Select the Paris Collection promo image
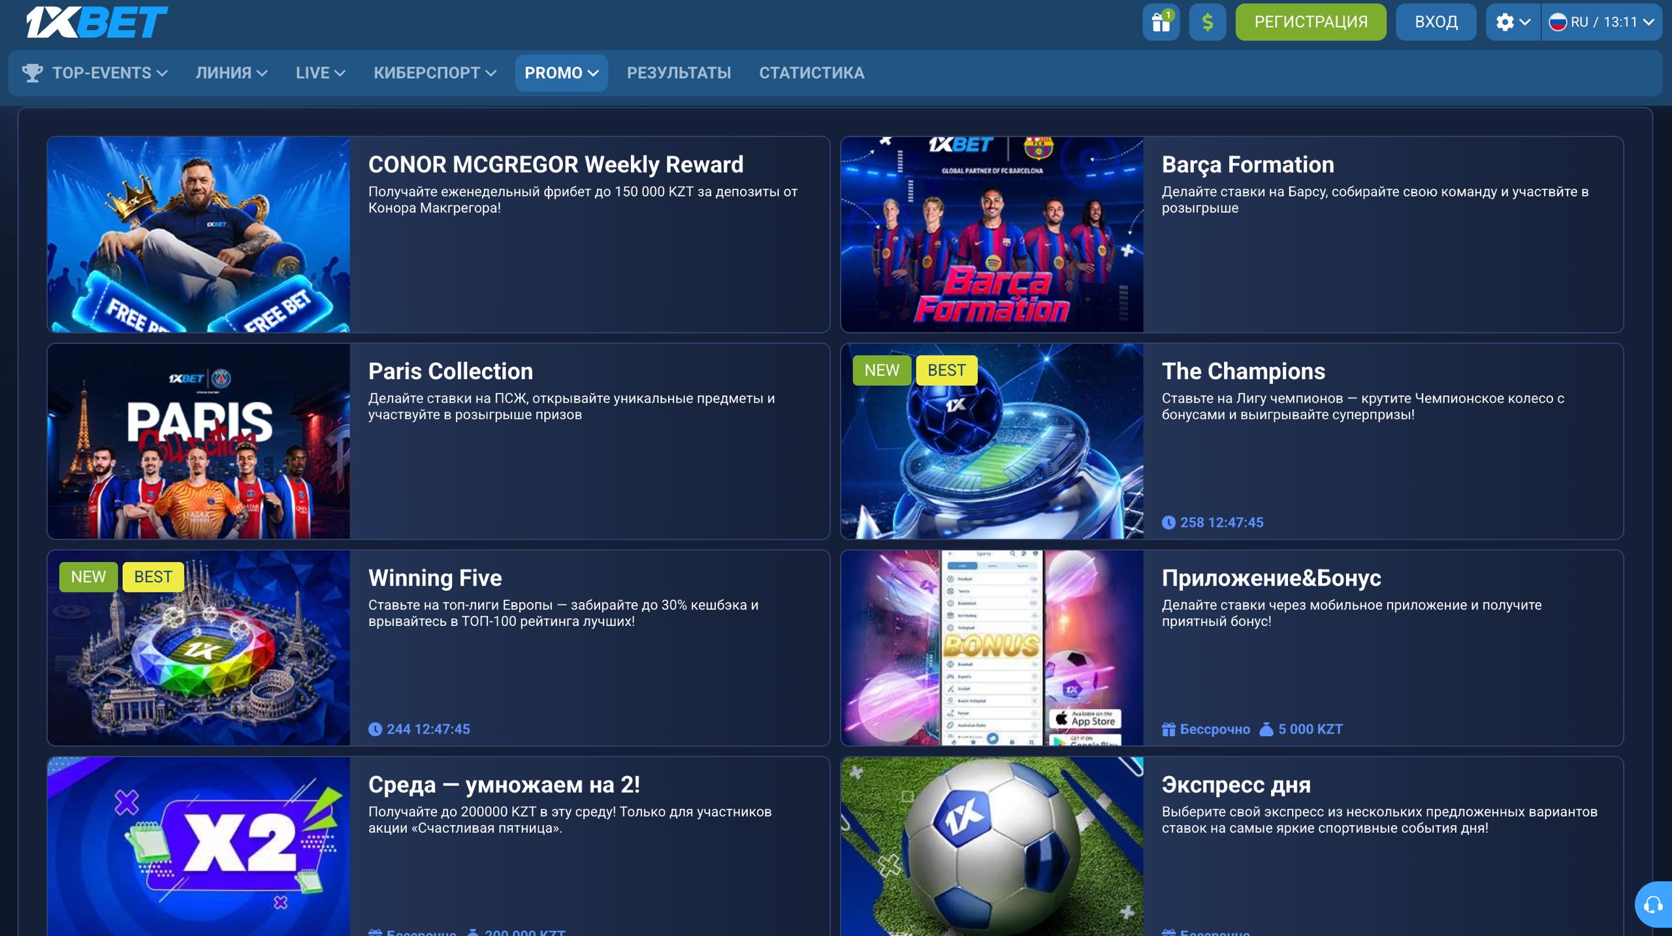Viewport: 1672px width, 936px height. pyautogui.click(x=199, y=441)
